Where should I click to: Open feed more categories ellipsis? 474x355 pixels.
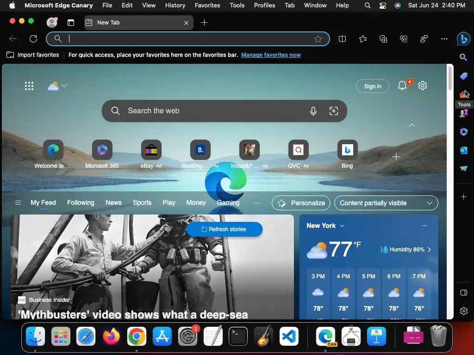pos(256,203)
